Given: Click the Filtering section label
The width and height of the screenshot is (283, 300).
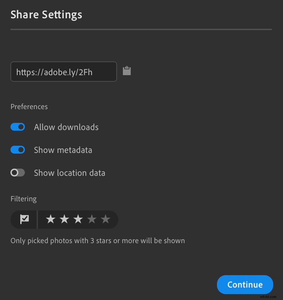Looking at the screenshot, I should click(x=23, y=199).
